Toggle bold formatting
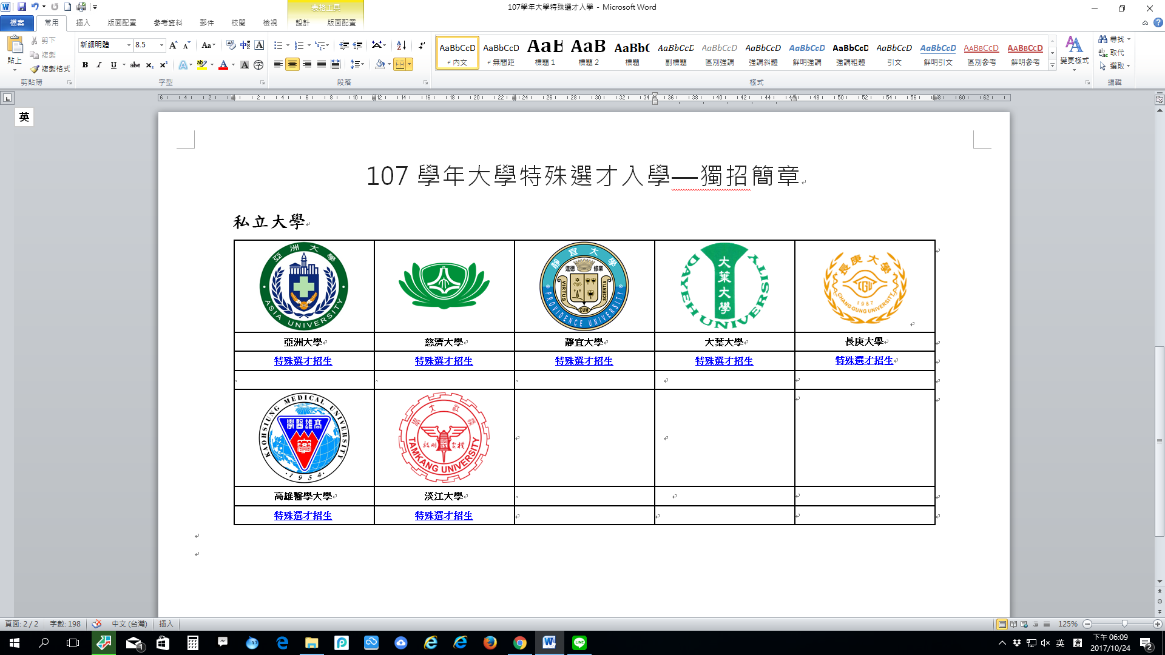1165x655 pixels. point(85,65)
